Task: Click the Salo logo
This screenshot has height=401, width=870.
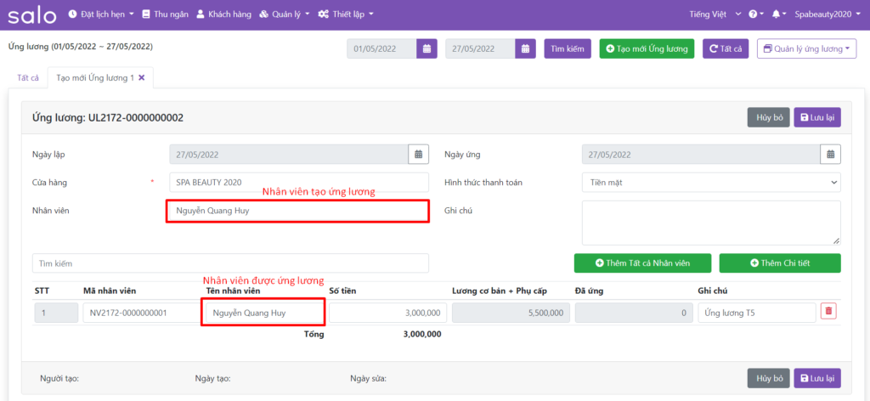Action: (32, 14)
